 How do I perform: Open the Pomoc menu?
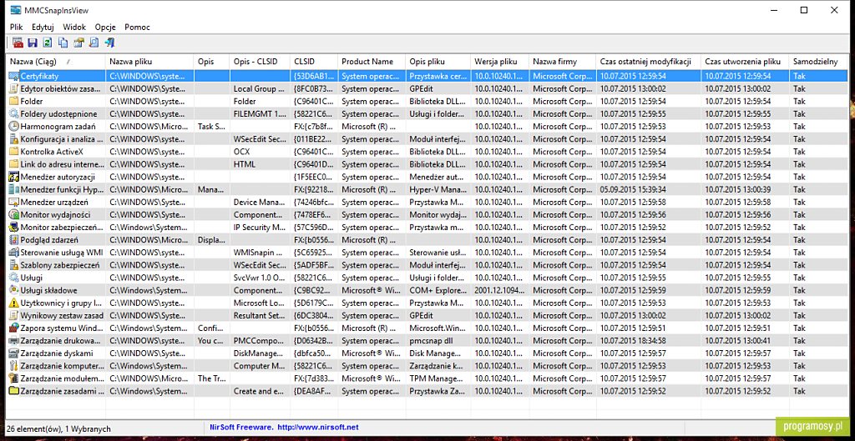pos(138,27)
